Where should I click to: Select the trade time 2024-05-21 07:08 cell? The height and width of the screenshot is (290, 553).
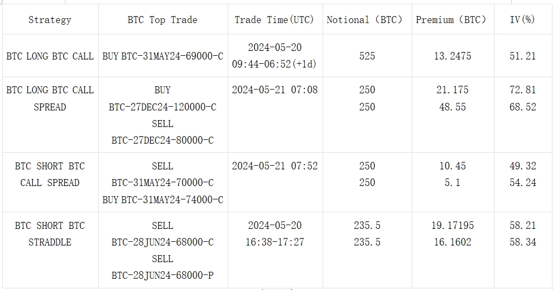tap(275, 115)
